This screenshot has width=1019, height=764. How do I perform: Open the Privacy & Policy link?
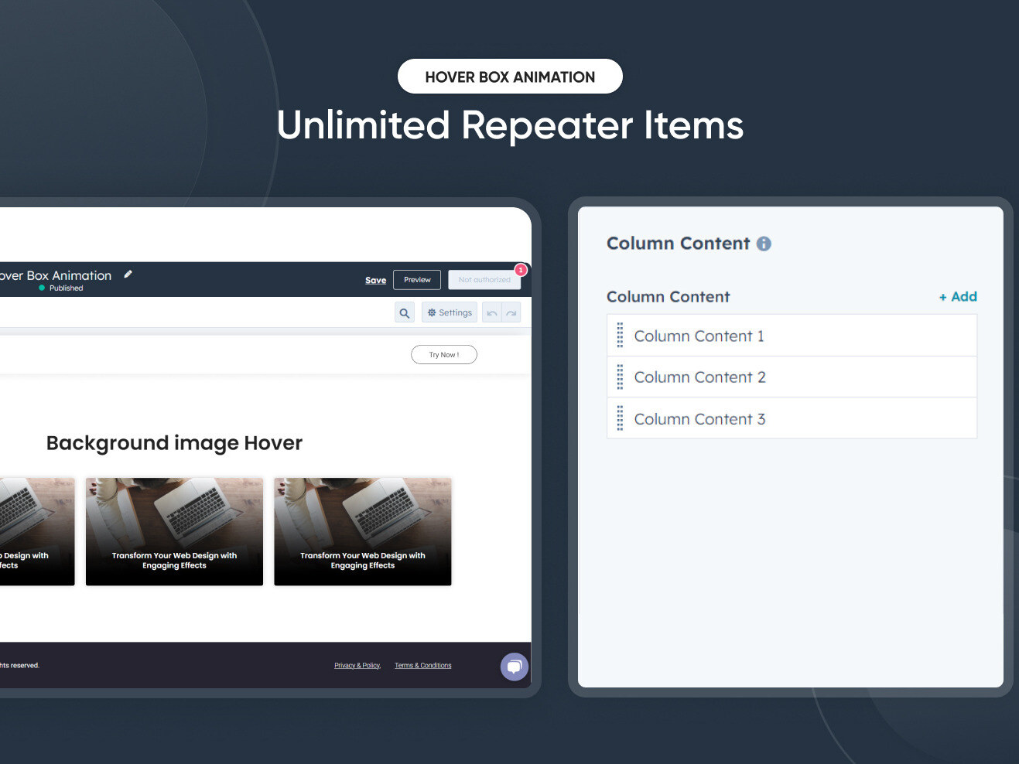[357, 665]
